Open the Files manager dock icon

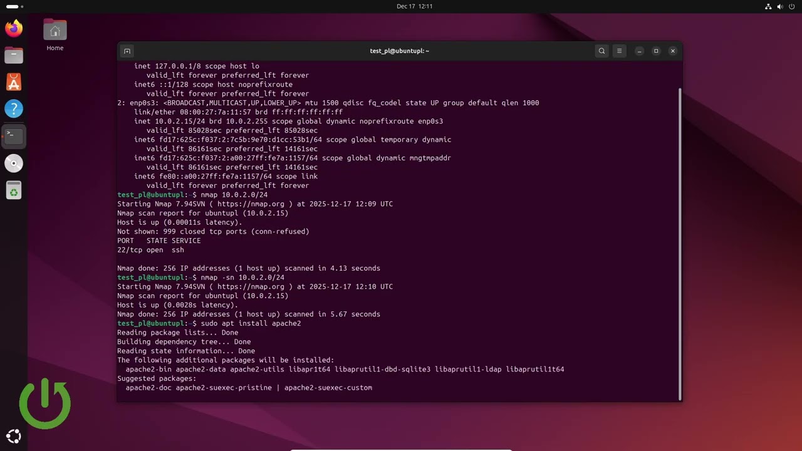coord(14,55)
